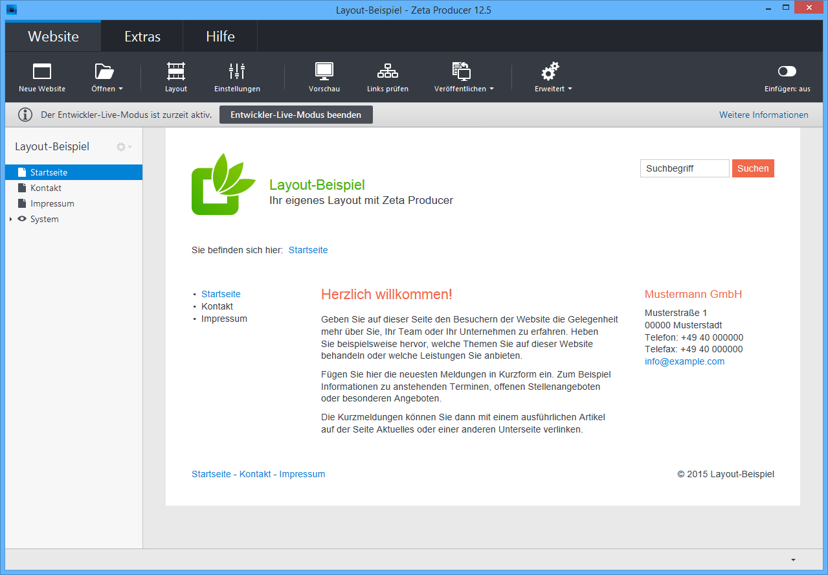Open the Weitere Informationen link

pyautogui.click(x=763, y=115)
